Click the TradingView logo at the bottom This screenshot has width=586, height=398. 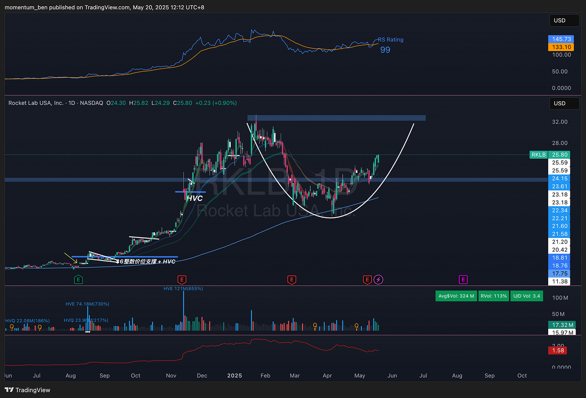(27, 390)
